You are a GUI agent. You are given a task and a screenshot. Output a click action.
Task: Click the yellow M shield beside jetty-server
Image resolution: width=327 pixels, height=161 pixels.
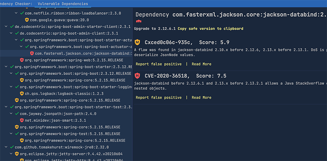[17, 154]
